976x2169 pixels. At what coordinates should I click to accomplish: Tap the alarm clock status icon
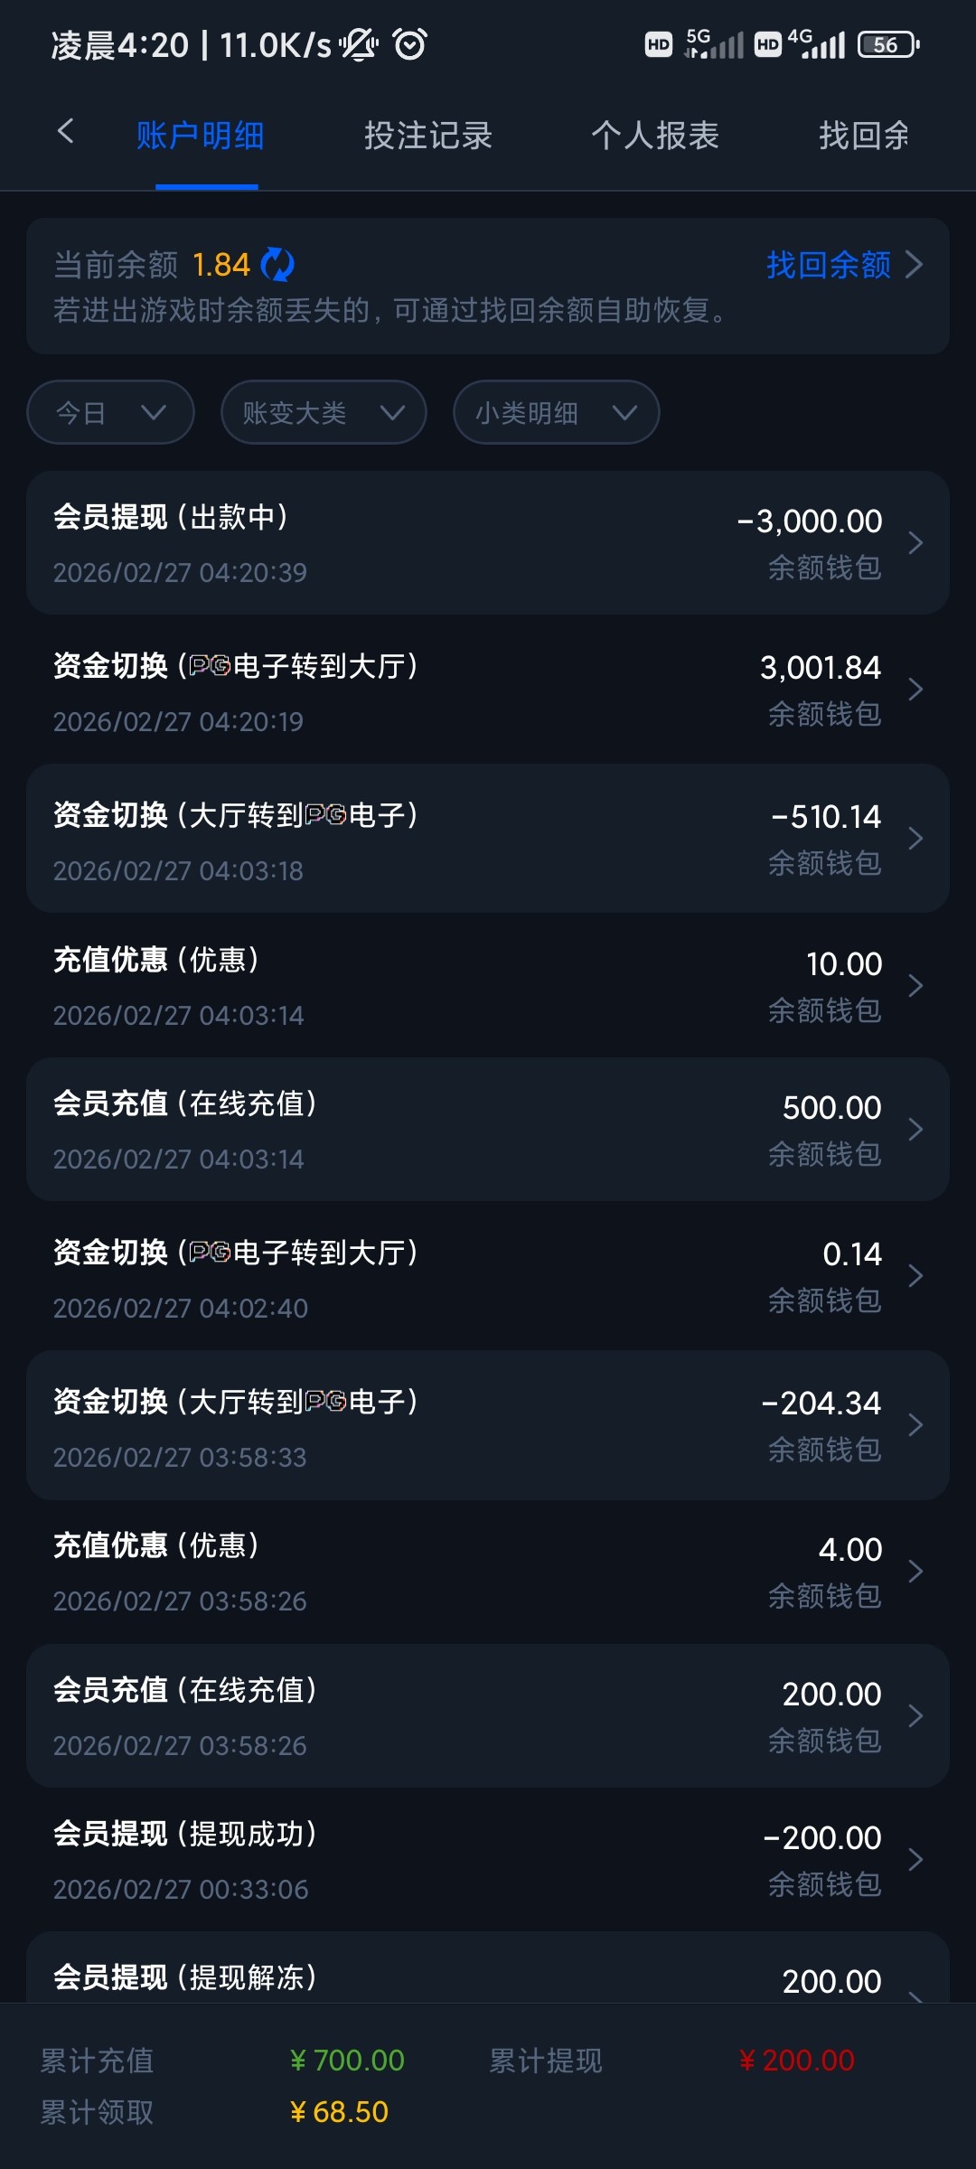pyautogui.click(x=410, y=44)
